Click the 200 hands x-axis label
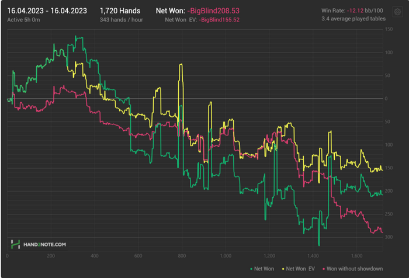409x278 pixels. [51, 256]
